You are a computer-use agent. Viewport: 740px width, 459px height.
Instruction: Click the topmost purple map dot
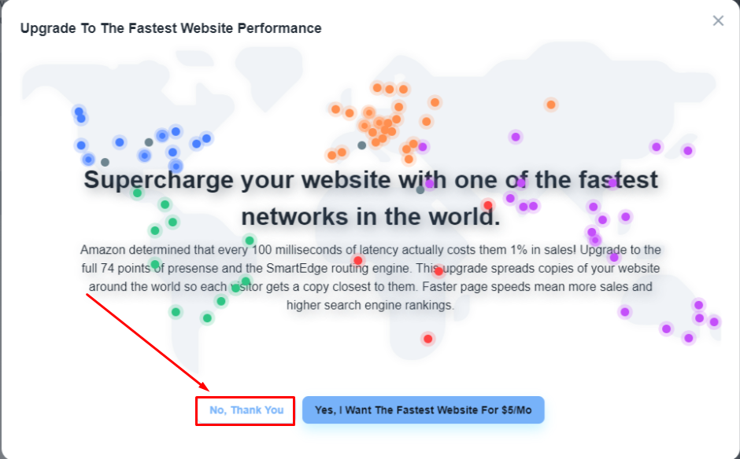pyautogui.click(x=516, y=137)
